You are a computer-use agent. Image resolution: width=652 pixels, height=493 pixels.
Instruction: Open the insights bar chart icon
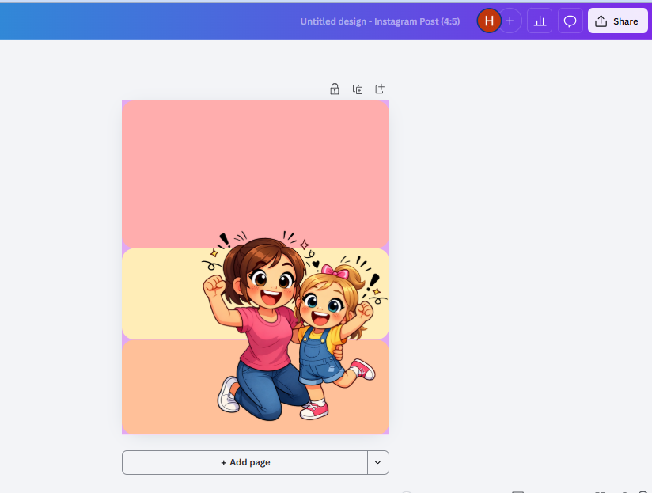click(x=540, y=21)
